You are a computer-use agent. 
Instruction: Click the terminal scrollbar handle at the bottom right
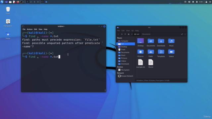click(105, 90)
